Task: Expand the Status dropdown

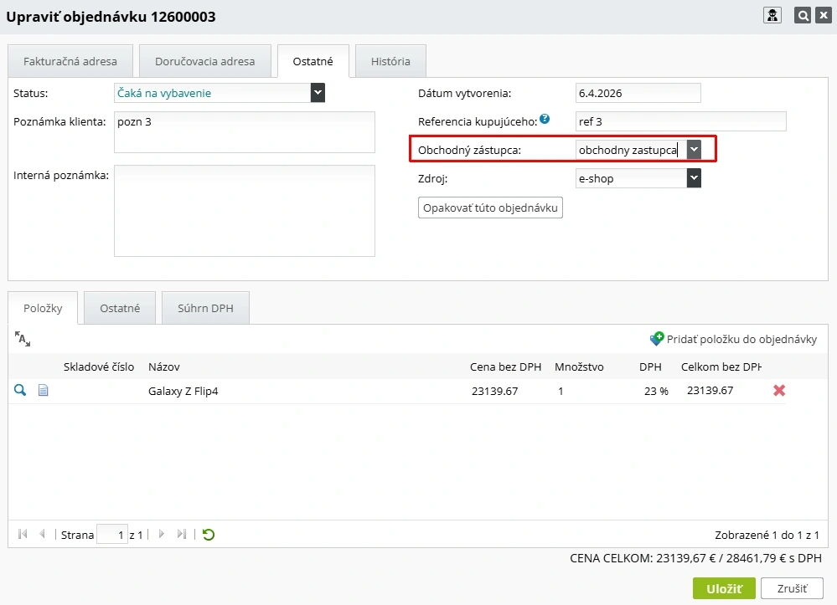Action: tap(318, 93)
